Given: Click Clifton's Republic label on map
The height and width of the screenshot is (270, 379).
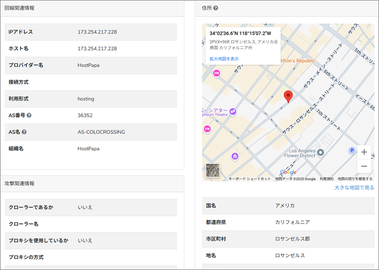Looking at the screenshot, I should [x=298, y=61].
